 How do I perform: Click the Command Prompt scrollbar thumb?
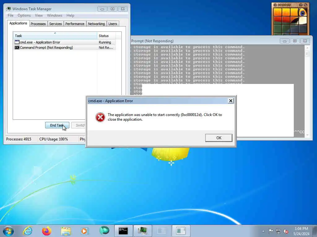click(307, 54)
